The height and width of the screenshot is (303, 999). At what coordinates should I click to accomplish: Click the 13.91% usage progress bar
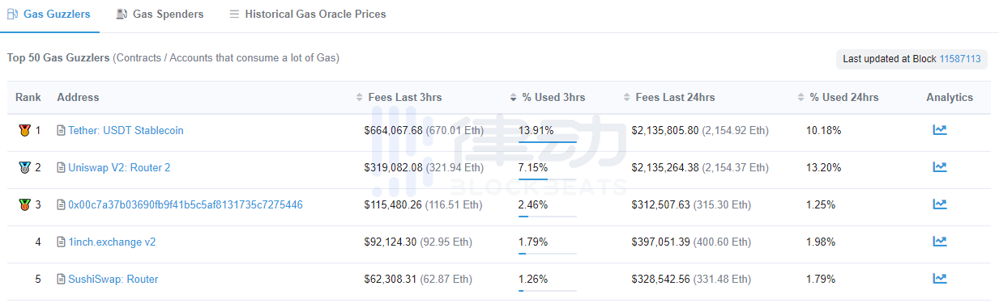(547, 142)
